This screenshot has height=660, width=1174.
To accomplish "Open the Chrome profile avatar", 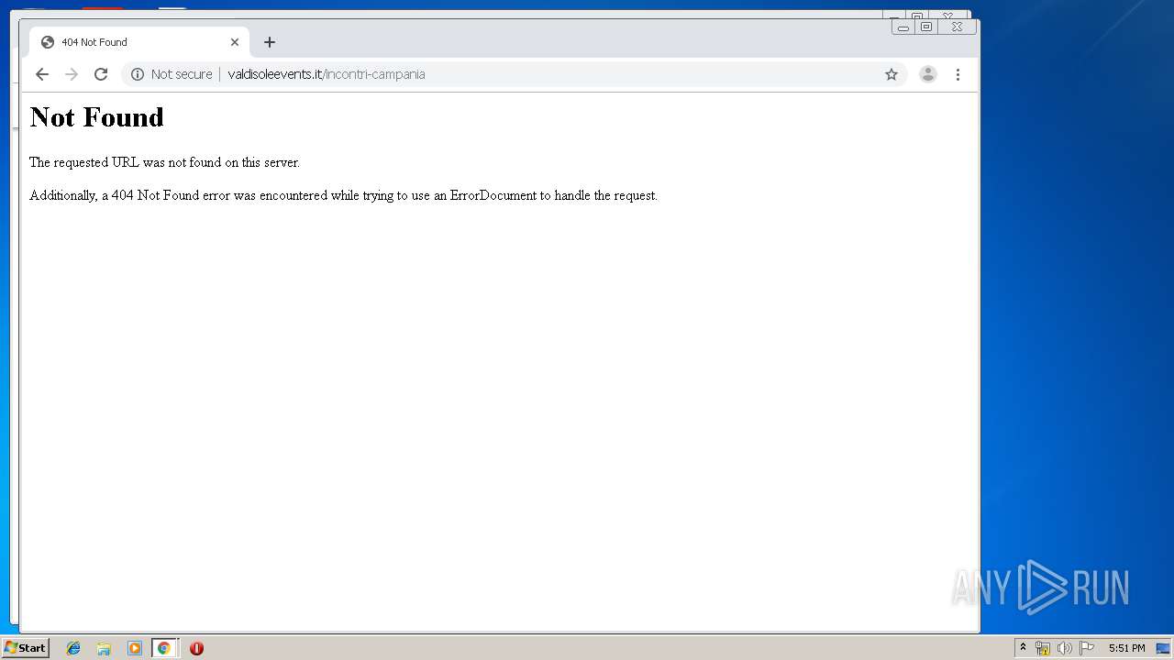I will pyautogui.click(x=928, y=74).
